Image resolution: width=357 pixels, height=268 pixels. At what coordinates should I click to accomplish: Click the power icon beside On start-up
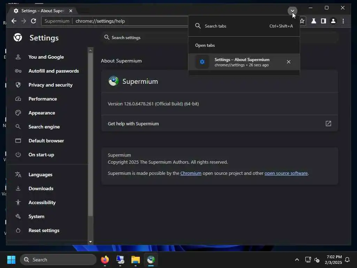click(18, 155)
